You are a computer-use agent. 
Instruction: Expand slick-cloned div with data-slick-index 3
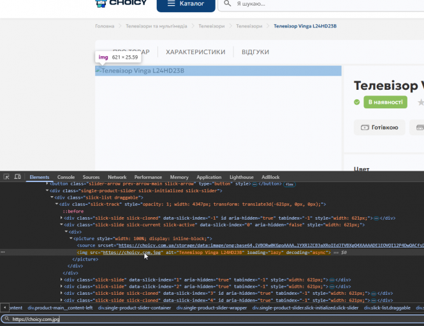pos(61,294)
